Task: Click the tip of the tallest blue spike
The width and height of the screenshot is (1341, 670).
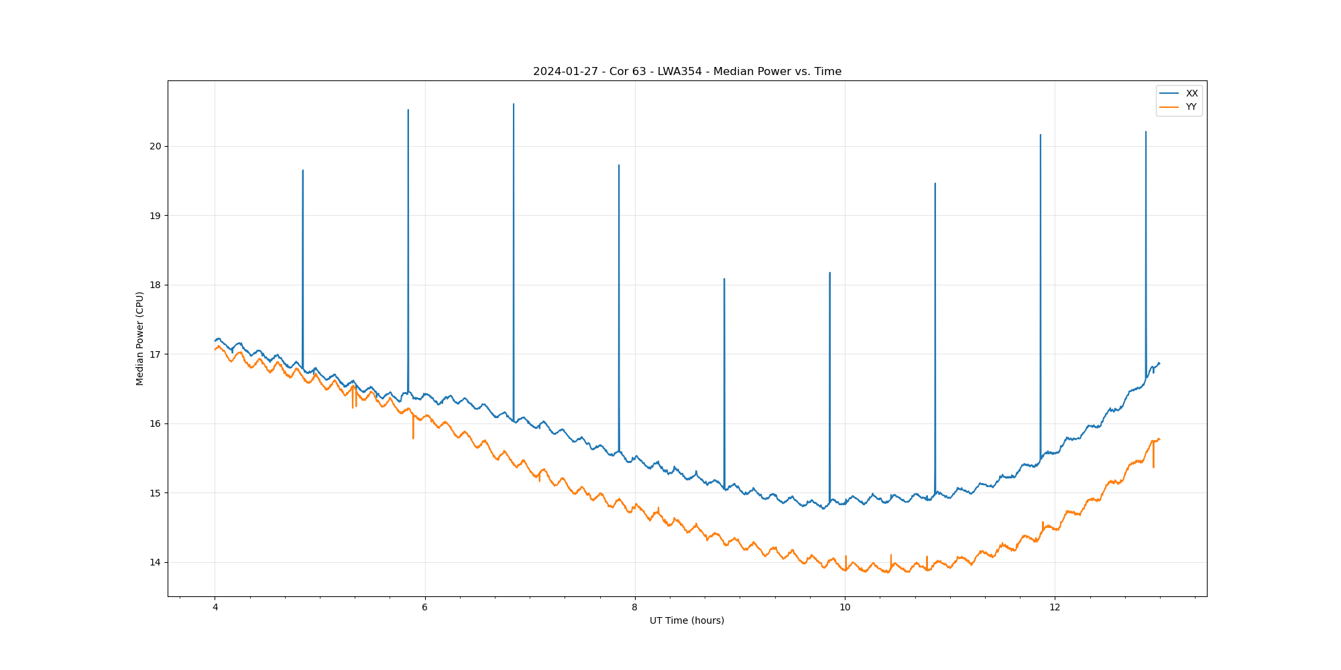Action: coord(514,104)
